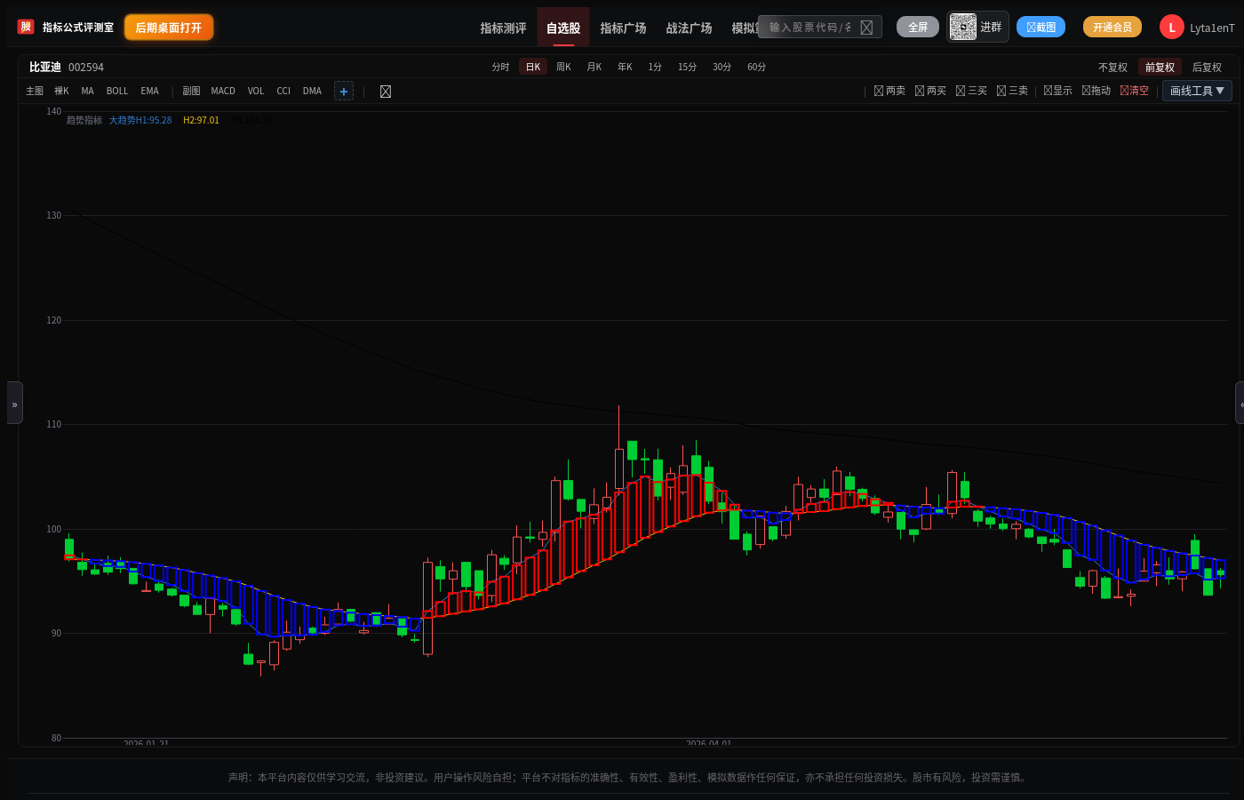Toggle the 两卖 signal checkbox

[x=889, y=91]
